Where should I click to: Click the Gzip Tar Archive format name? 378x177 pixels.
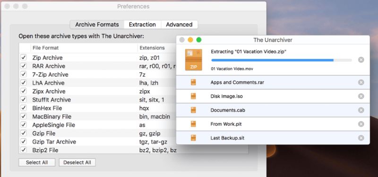pos(54,142)
